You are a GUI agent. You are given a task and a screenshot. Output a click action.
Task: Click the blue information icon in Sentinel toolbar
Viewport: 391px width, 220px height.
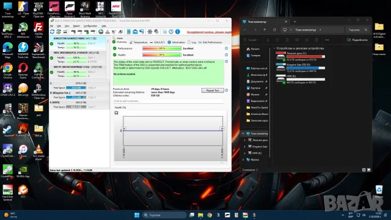[178, 32]
